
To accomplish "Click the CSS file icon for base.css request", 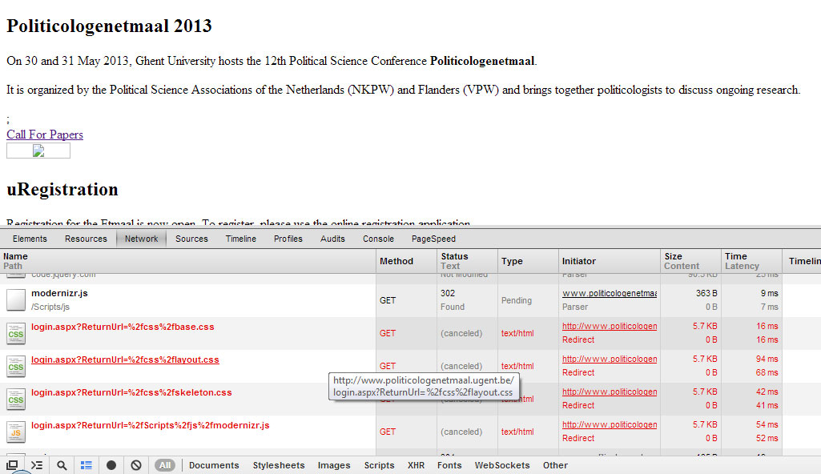I will click(x=16, y=333).
